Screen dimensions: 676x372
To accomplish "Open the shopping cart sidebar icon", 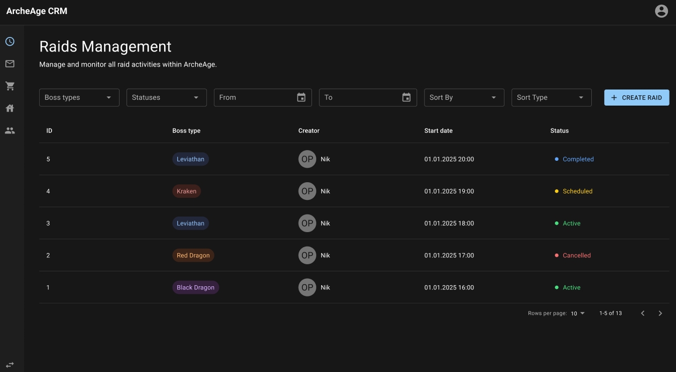I will (x=10, y=86).
